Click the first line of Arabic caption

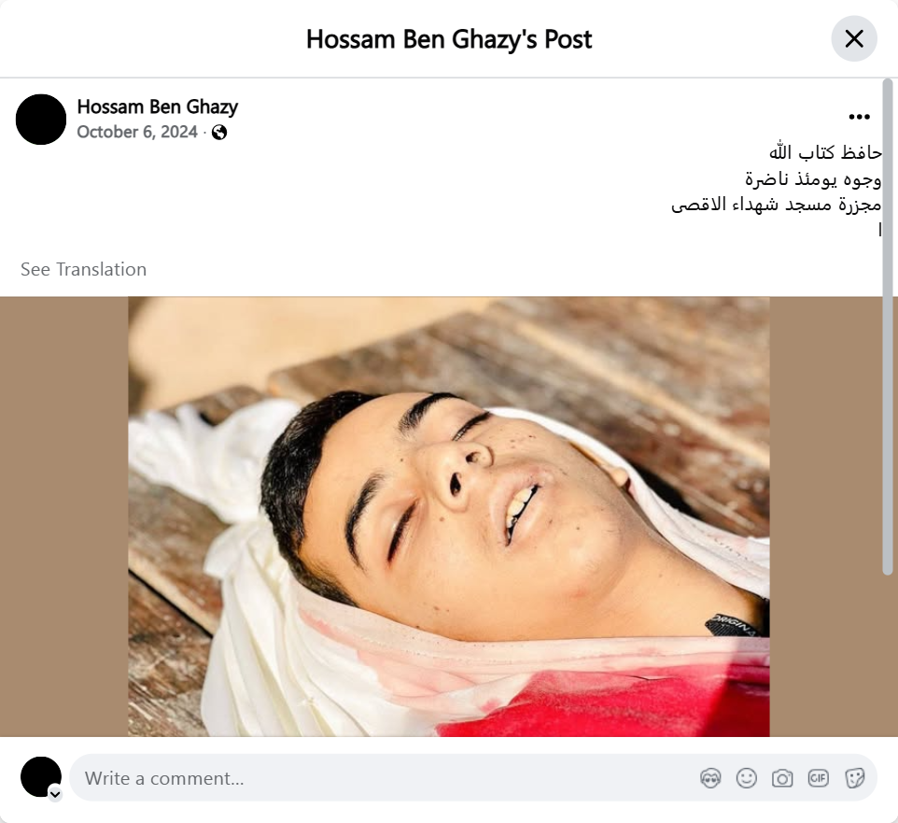coord(824,152)
